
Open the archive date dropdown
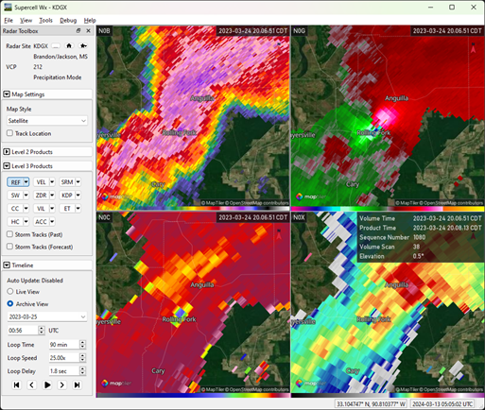point(47,316)
